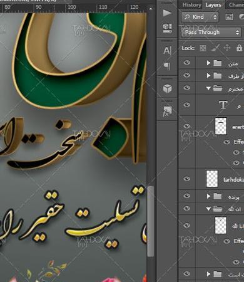Toggle visibility of محترم group
Image resolution: width=244 pixels, height=282 pixels.
click(187, 88)
